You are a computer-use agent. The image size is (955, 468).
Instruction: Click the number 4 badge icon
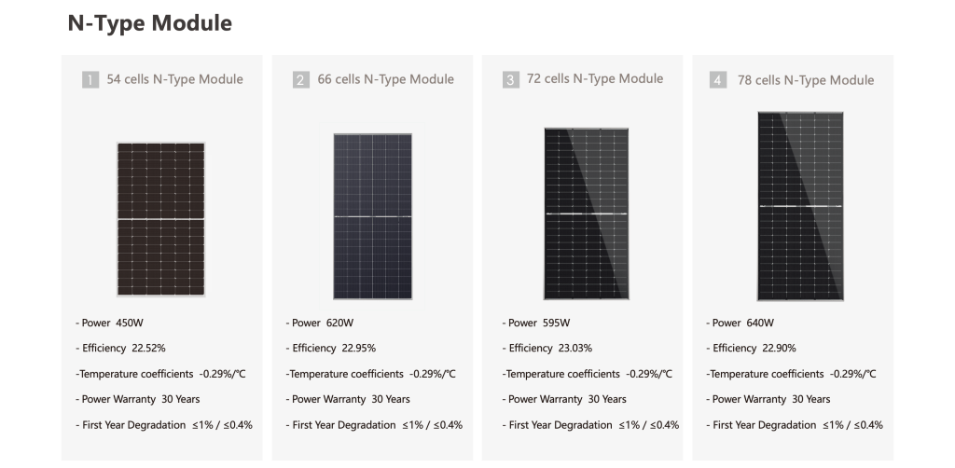coord(718,81)
